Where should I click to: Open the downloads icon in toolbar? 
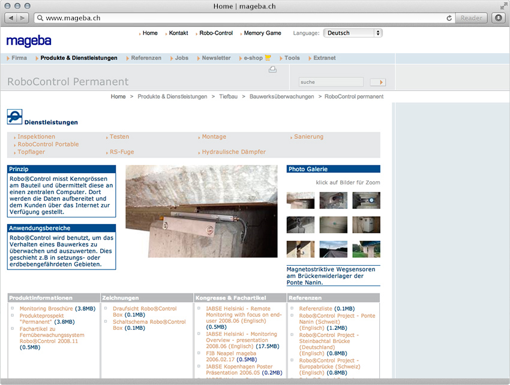498,18
